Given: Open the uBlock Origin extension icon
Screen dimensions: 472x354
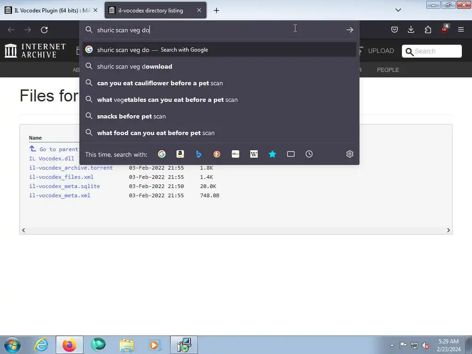Looking at the screenshot, I should (445, 29).
